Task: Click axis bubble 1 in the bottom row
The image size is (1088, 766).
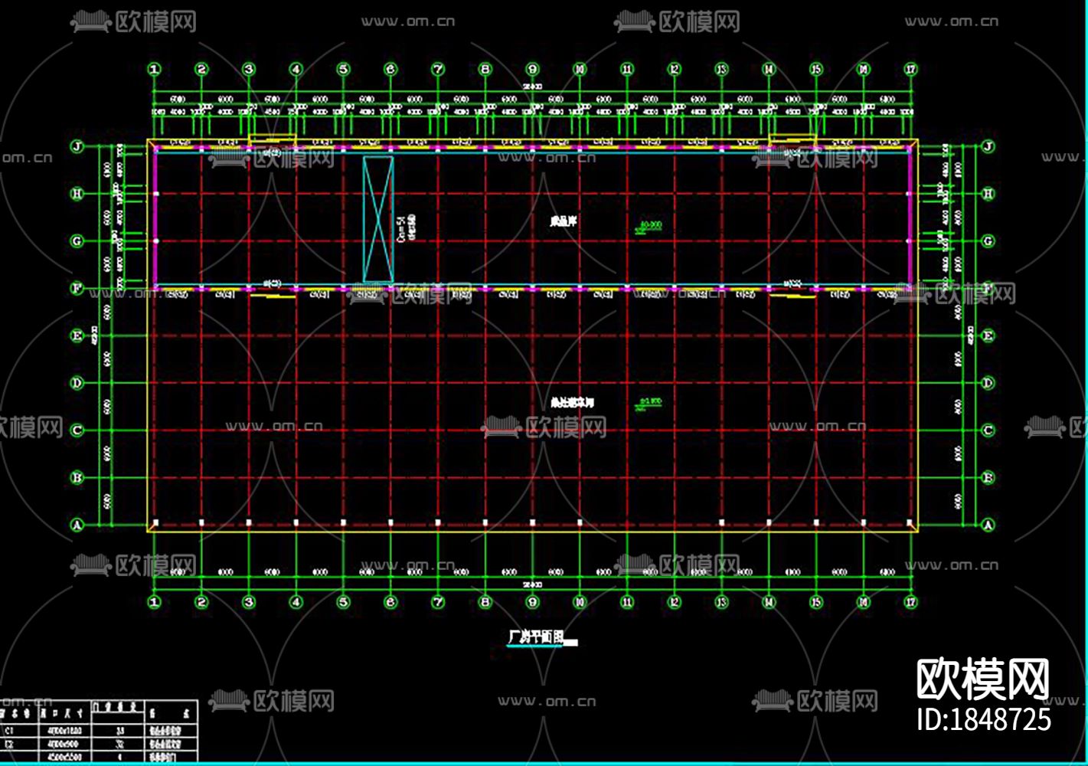Action: coord(155,602)
